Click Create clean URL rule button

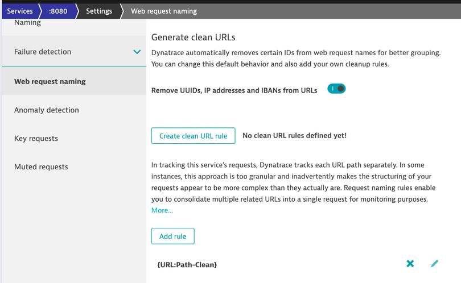193,136
